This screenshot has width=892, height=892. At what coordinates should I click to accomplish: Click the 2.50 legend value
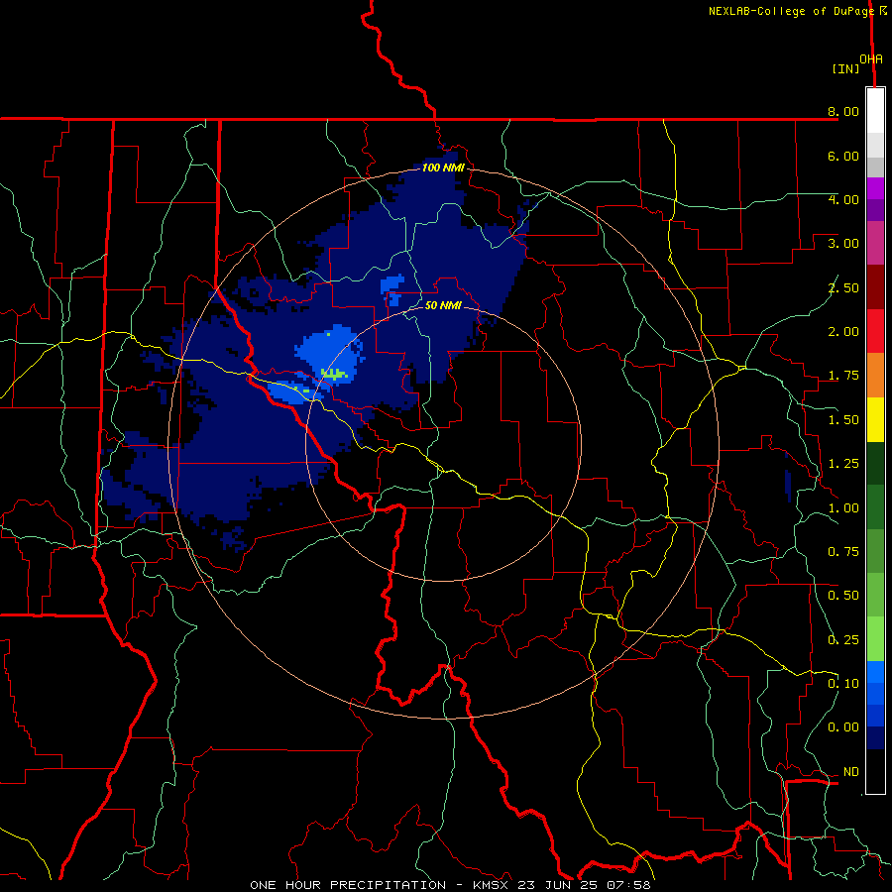[843, 287]
